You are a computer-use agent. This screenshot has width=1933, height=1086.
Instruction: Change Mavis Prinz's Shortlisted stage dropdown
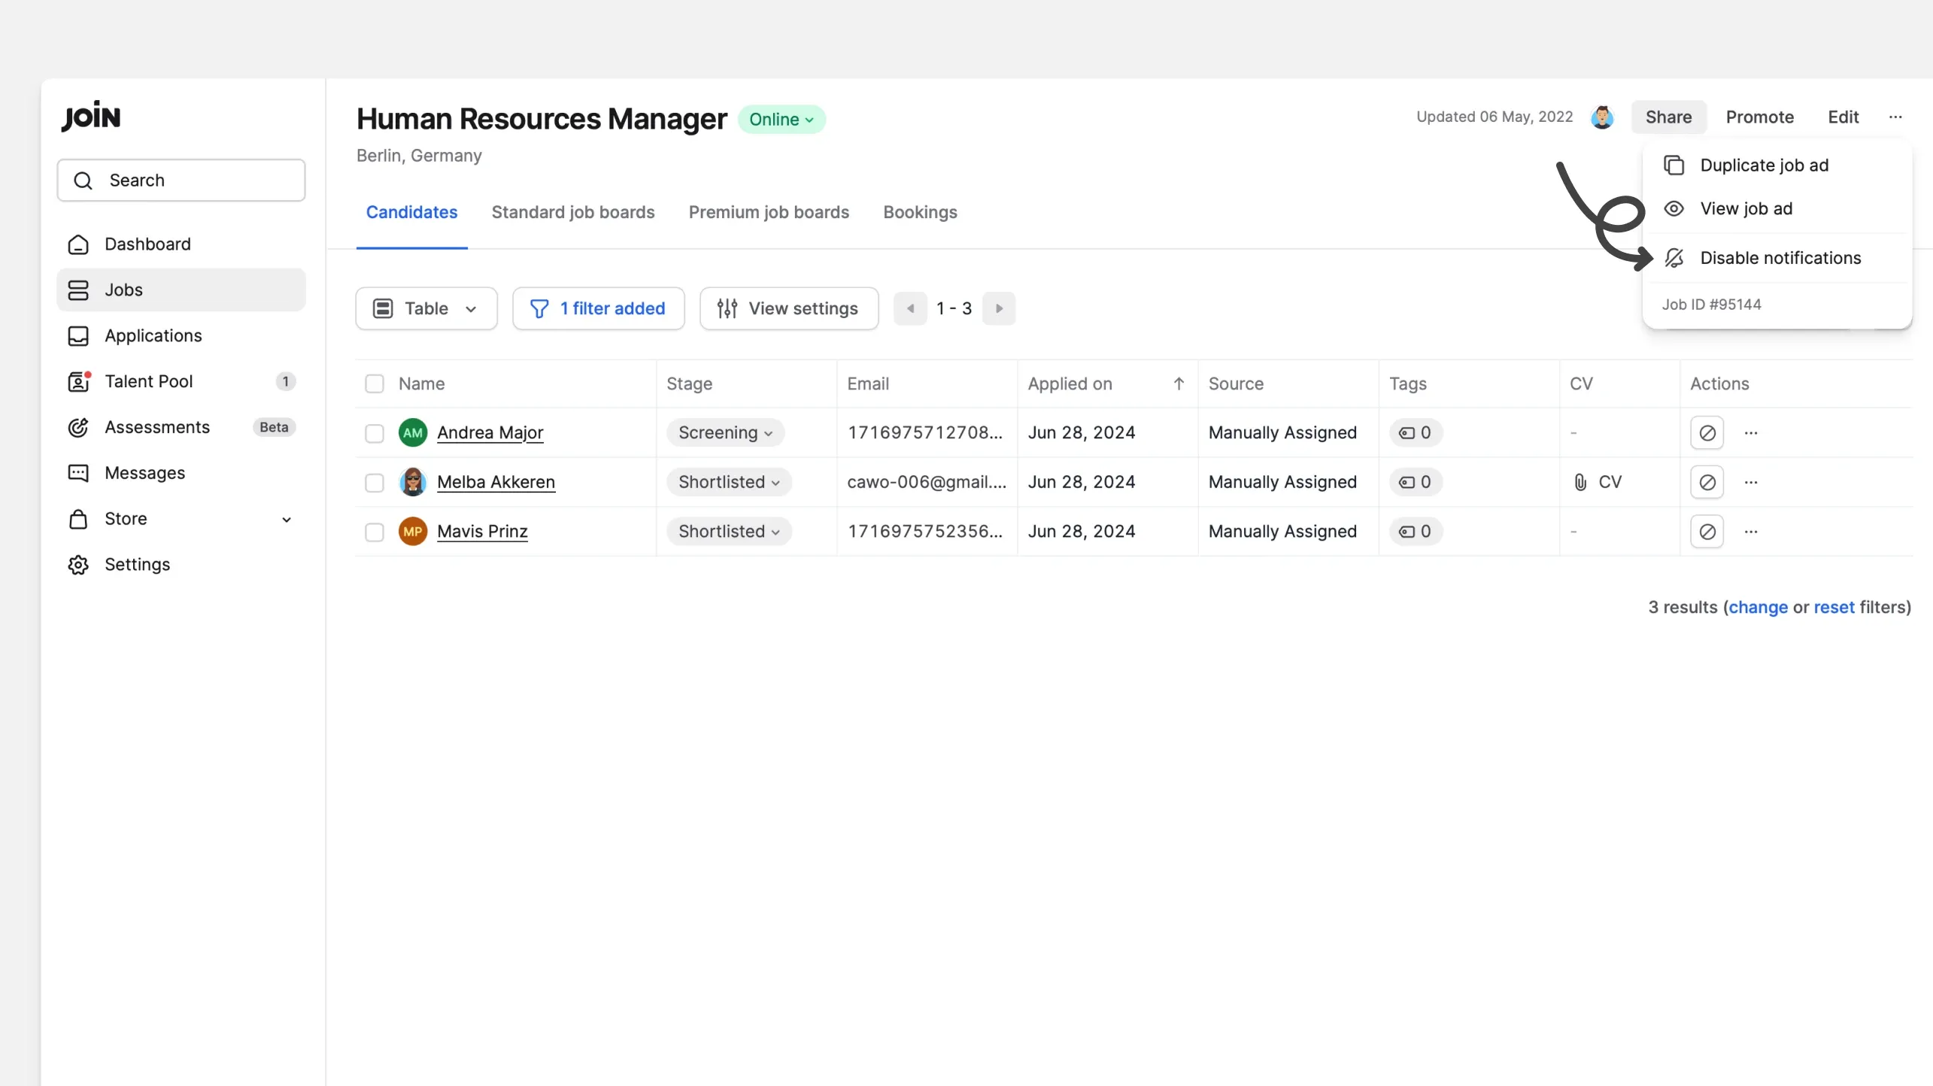729,532
